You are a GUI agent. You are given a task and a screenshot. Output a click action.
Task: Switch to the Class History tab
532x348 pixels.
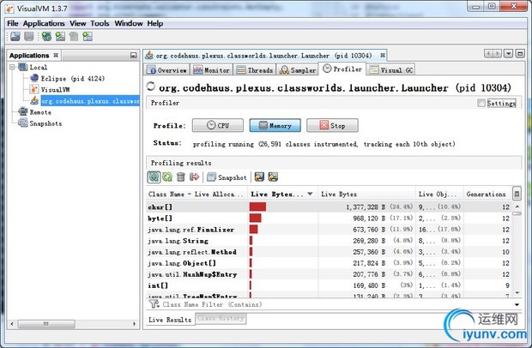coord(221,318)
